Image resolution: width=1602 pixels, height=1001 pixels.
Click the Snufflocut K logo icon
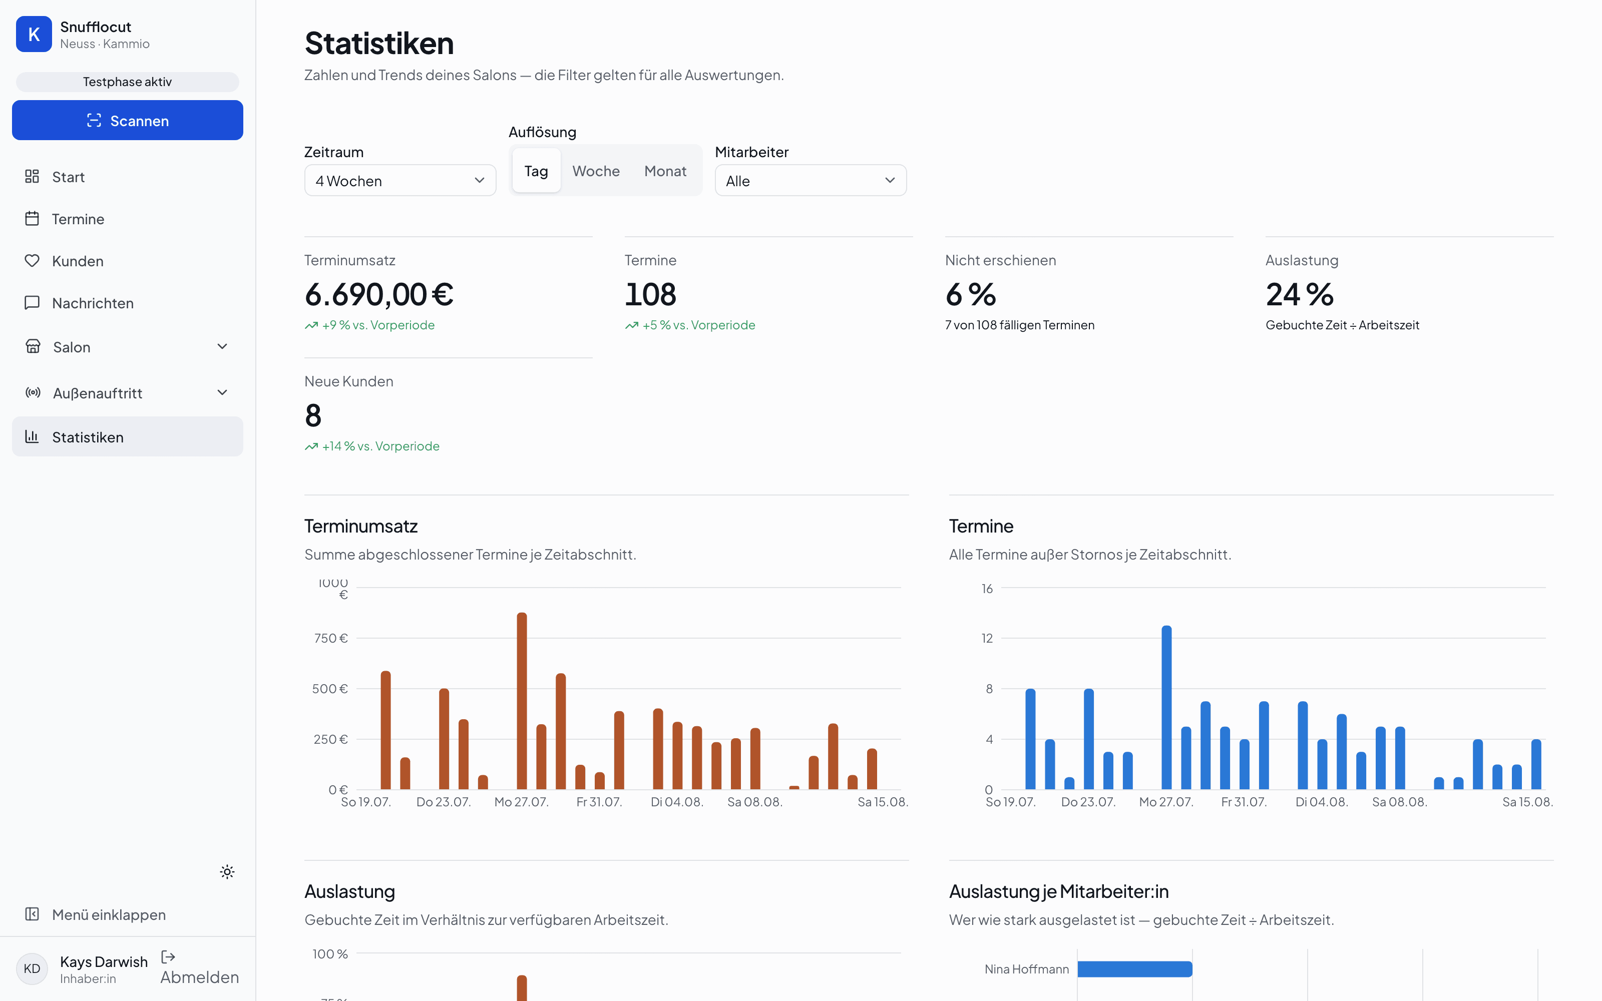click(34, 35)
